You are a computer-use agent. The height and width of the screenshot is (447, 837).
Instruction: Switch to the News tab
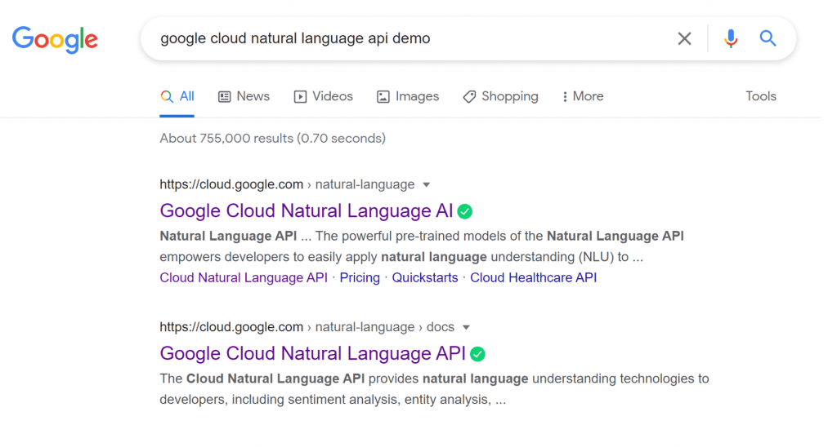(244, 96)
